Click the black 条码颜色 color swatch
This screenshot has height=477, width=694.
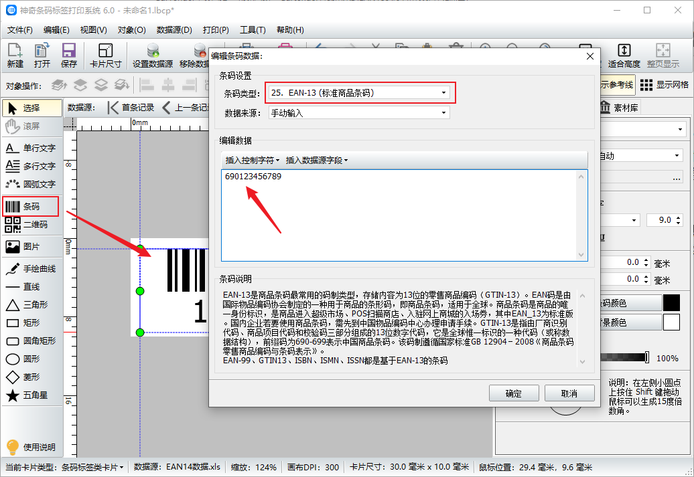[x=671, y=303]
